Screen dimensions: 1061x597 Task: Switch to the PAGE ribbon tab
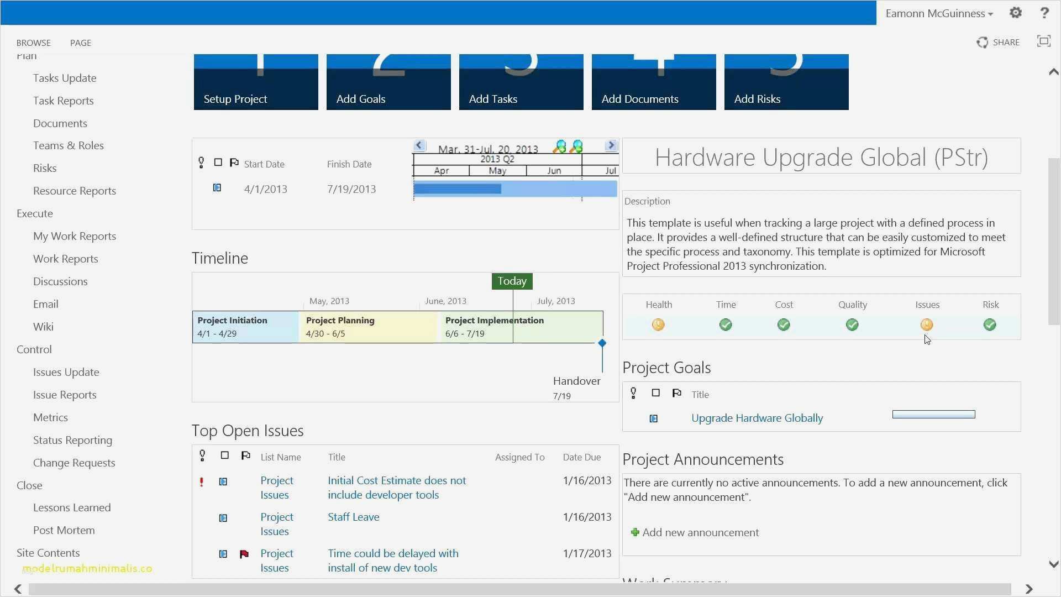[x=81, y=43]
